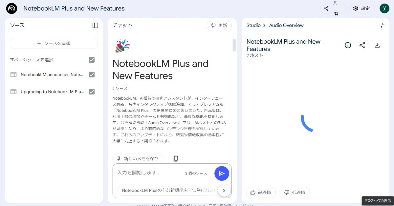
Task: Click the 高評価 thumbs up button
Action: point(261,193)
